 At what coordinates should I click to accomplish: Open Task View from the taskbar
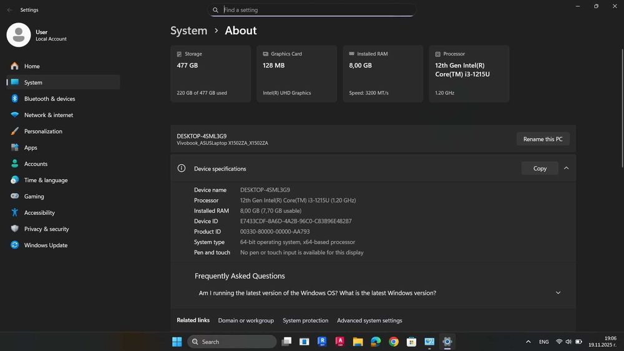tap(286, 342)
